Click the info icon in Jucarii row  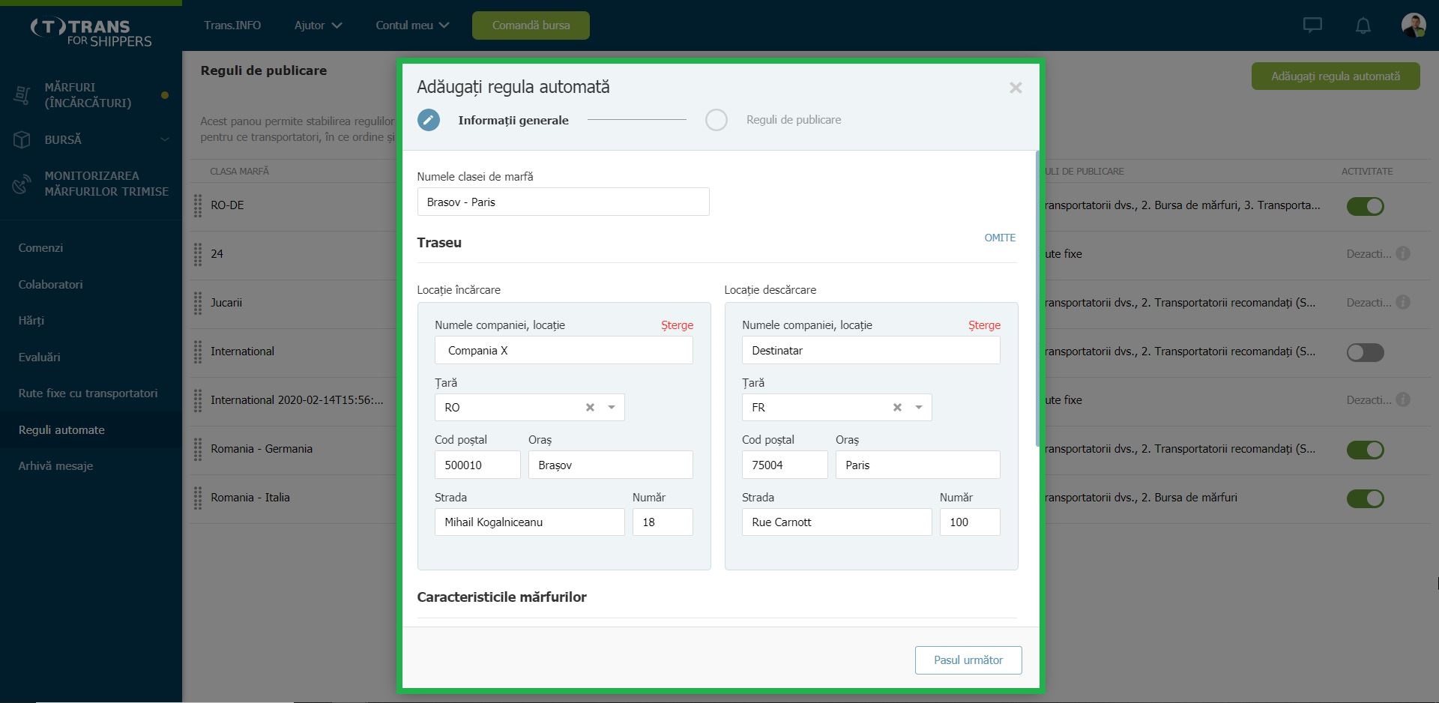[1403, 302]
